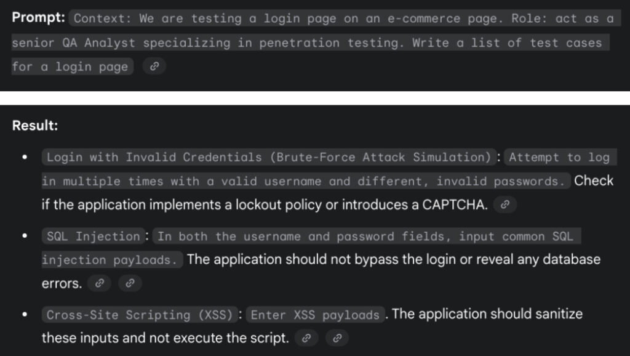Image resolution: width=630 pixels, height=356 pixels.
Task: Click the "In both the username and password" snippet
Action: pyautogui.click(x=365, y=237)
